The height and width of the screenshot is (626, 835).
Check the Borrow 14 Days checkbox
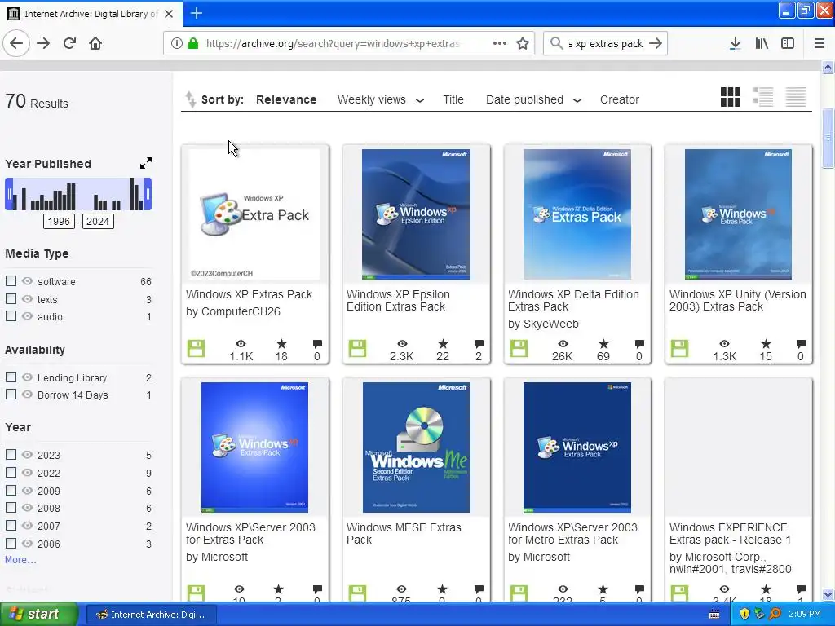pyautogui.click(x=11, y=394)
